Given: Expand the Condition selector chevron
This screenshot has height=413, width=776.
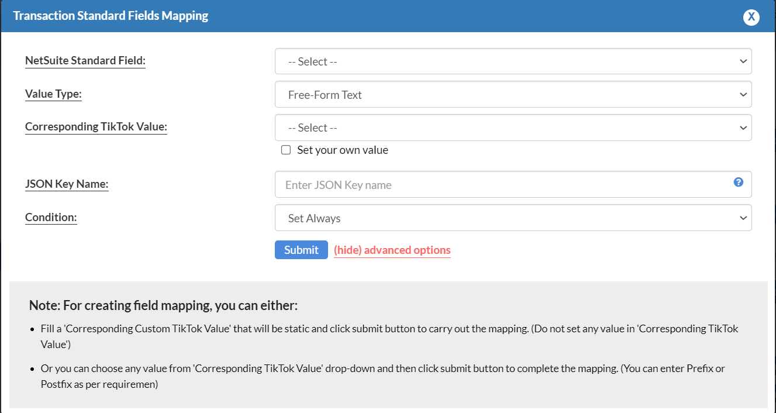Looking at the screenshot, I should tap(743, 217).
